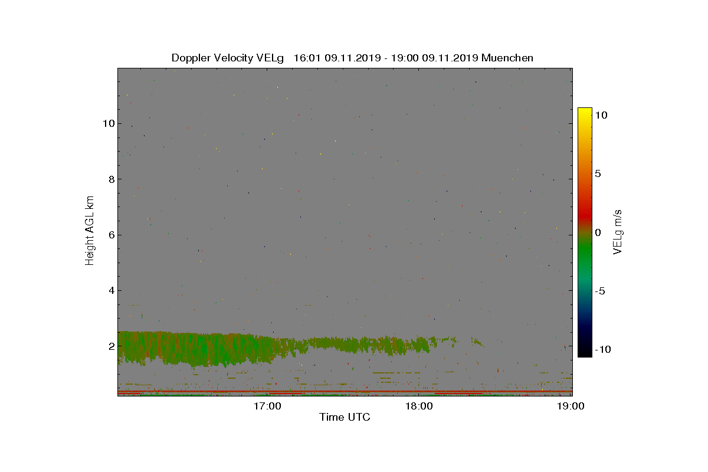Click the 'VELg m/s' colorbar label
Image resolution: width=708 pixels, height=472 pixels.
click(x=618, y=232)
